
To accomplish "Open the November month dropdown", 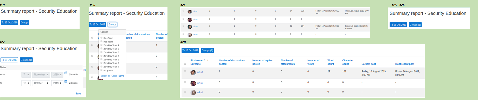I will pyautogui.click(x=41, y=74).
